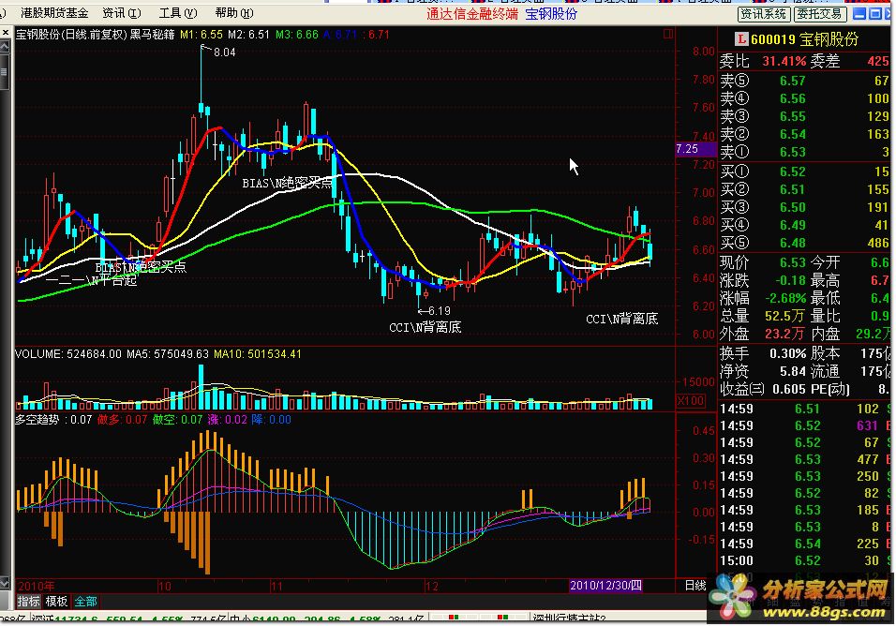Close the left panel with the X icon
This screenshot has width=896, height=626.
pyautogui.click(x=5, y=33)
